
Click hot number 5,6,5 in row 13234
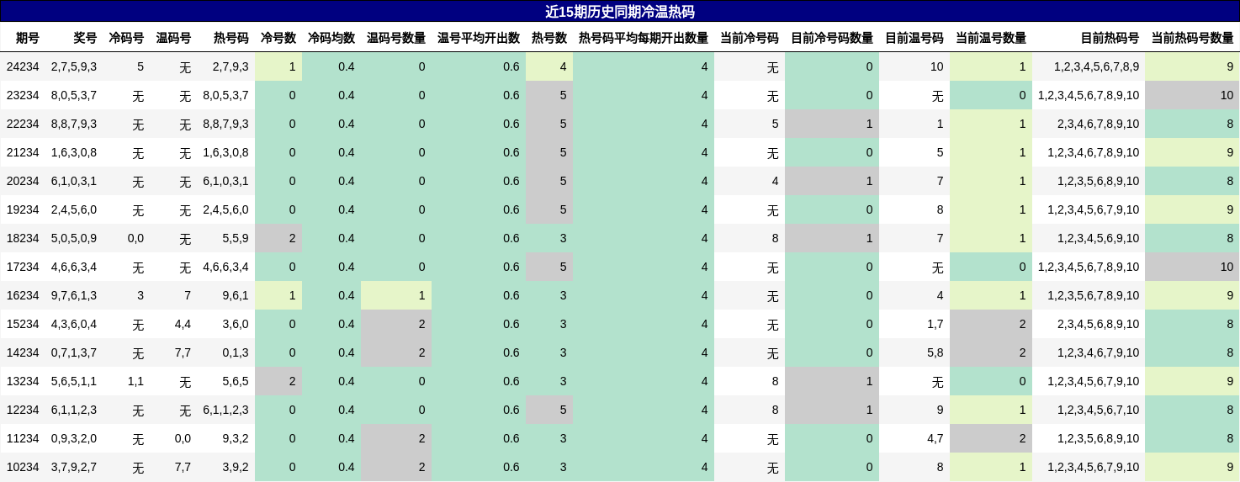[236, 381]
